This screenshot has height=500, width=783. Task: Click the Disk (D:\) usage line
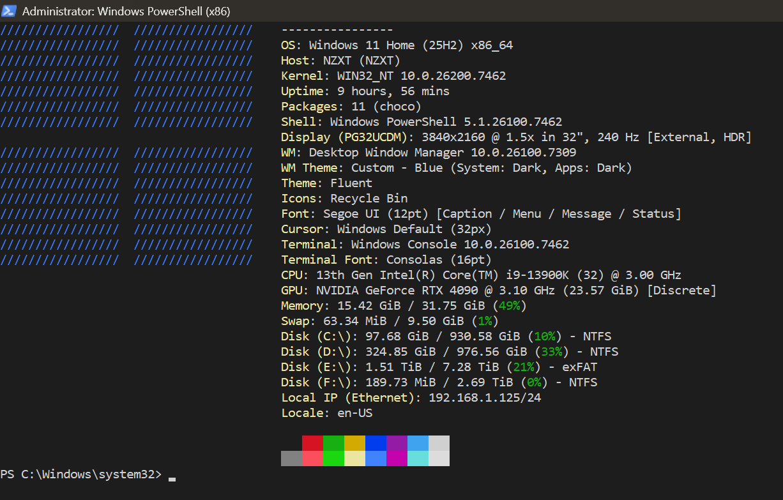click(x=450, y=352)
